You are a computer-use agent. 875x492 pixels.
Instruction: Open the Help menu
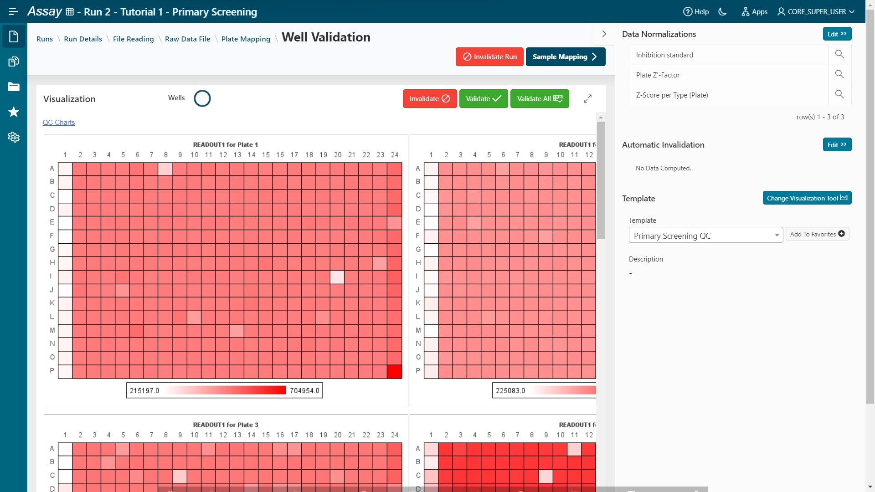pyautogui.click(x=696, y=12)
